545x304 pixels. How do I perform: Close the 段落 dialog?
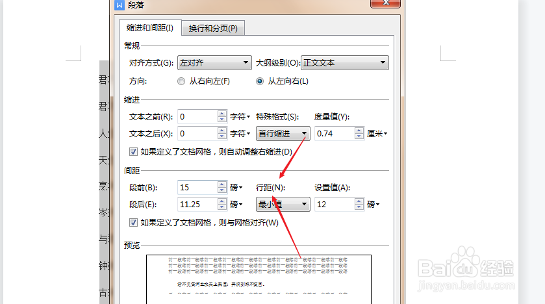pyautogui.click(x=385, y=3)
